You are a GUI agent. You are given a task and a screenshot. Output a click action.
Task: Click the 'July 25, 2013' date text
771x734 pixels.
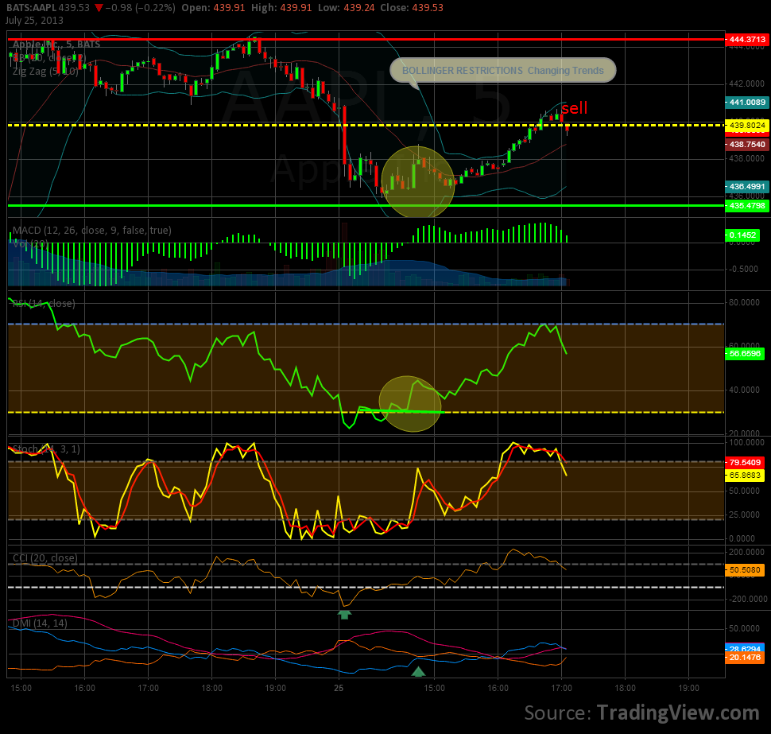point(34,21)
